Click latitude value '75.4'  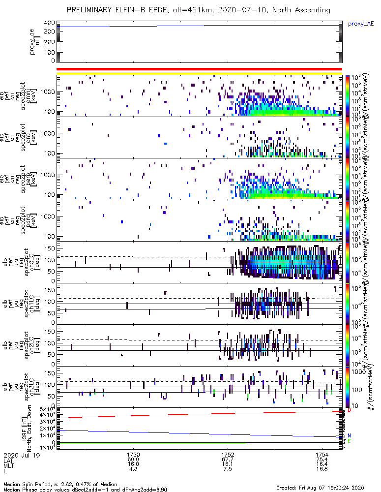click(x=322, y=460)
